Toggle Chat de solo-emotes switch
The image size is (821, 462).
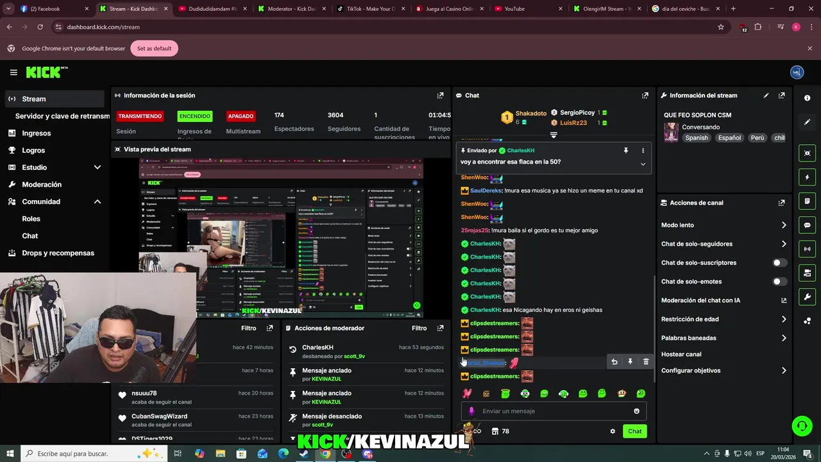click(779, 282)
